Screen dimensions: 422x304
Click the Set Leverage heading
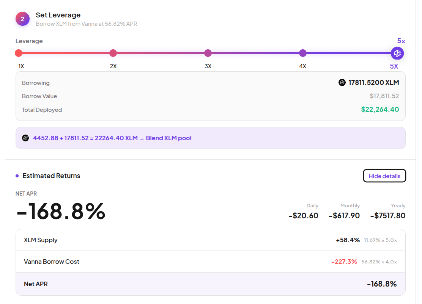[x=58, y=15]
